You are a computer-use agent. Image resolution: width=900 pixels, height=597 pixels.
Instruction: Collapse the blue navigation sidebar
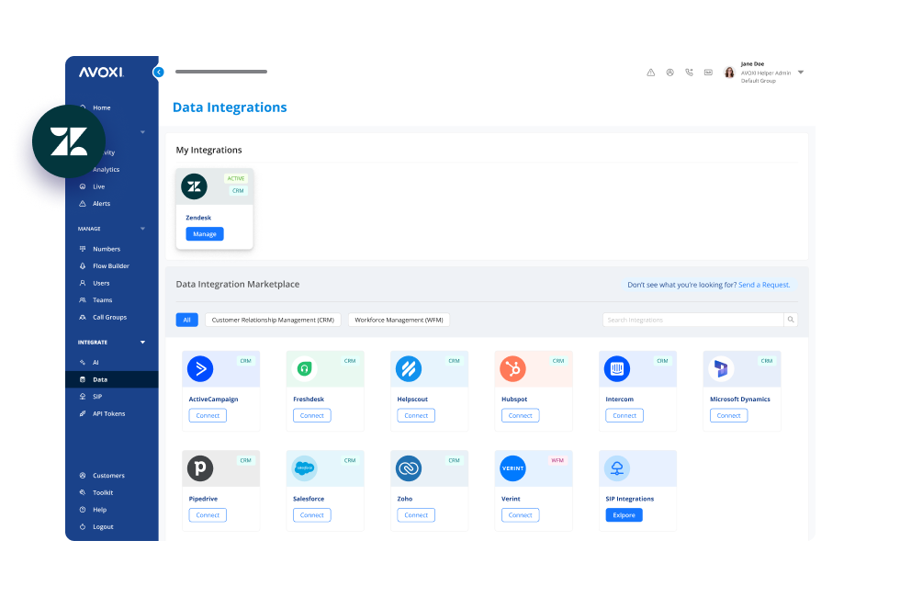pos(158,72)
